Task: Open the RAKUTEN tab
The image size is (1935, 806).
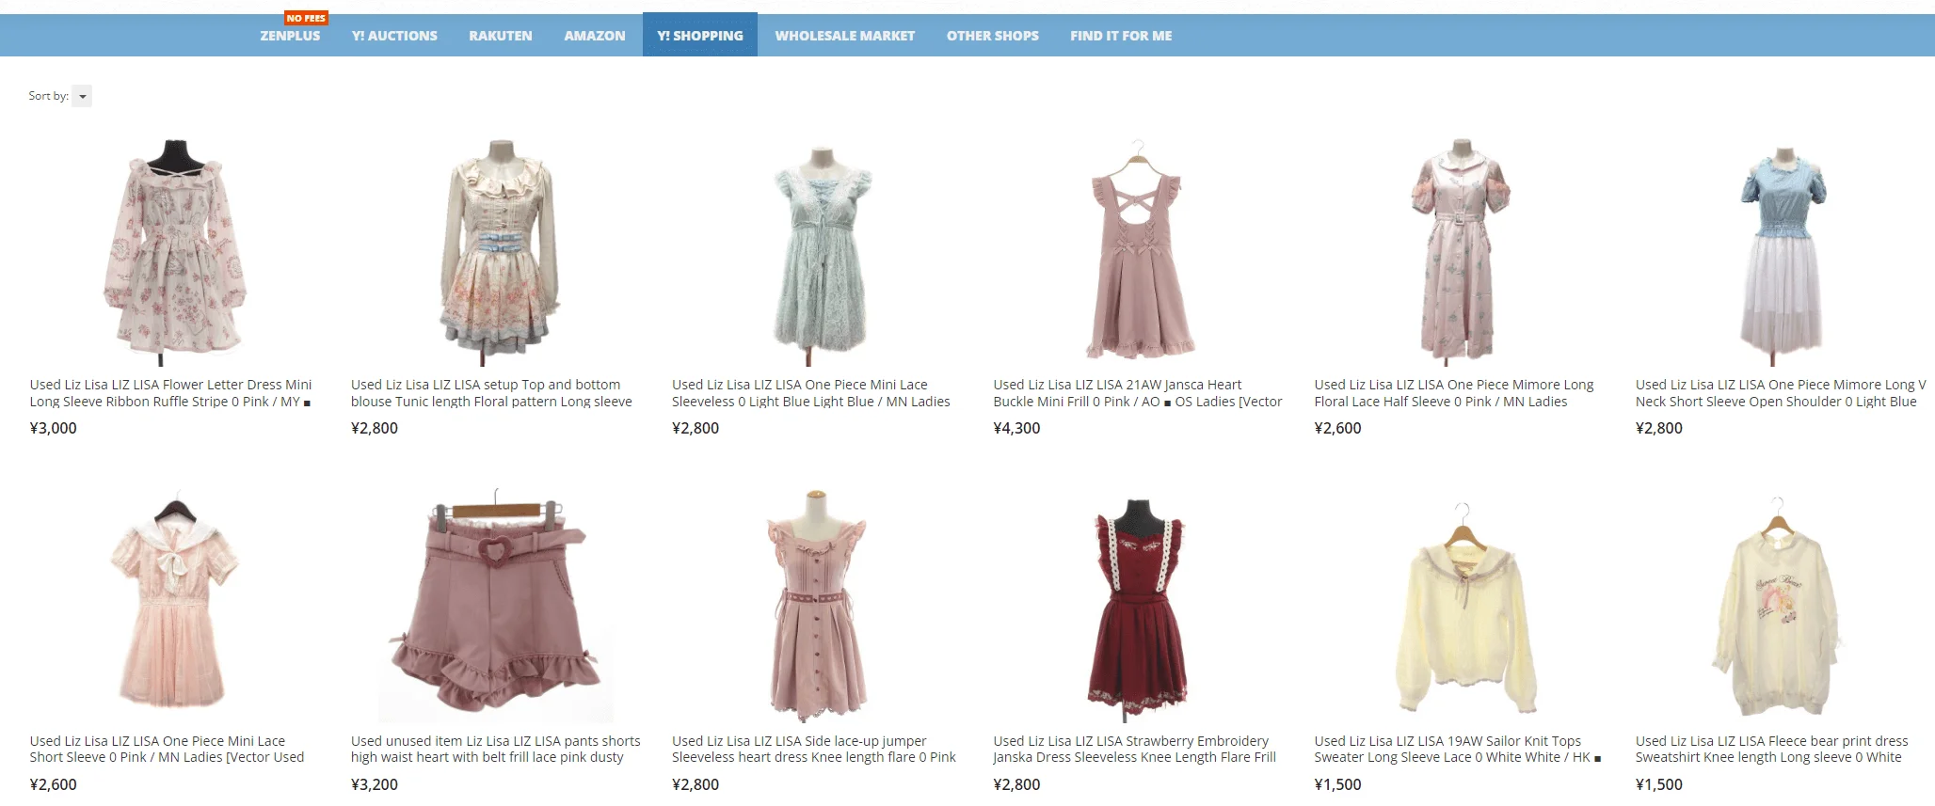Action: 501,36
